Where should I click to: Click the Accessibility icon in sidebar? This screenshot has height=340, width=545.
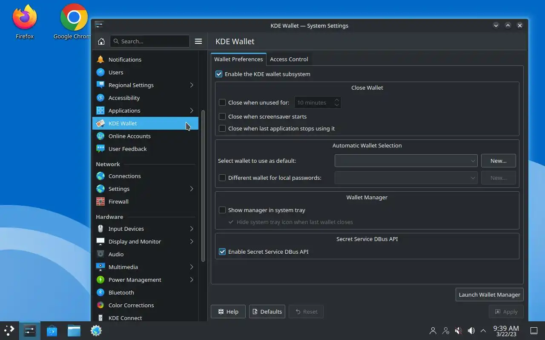pyautogui.click(x=100, y=98)
